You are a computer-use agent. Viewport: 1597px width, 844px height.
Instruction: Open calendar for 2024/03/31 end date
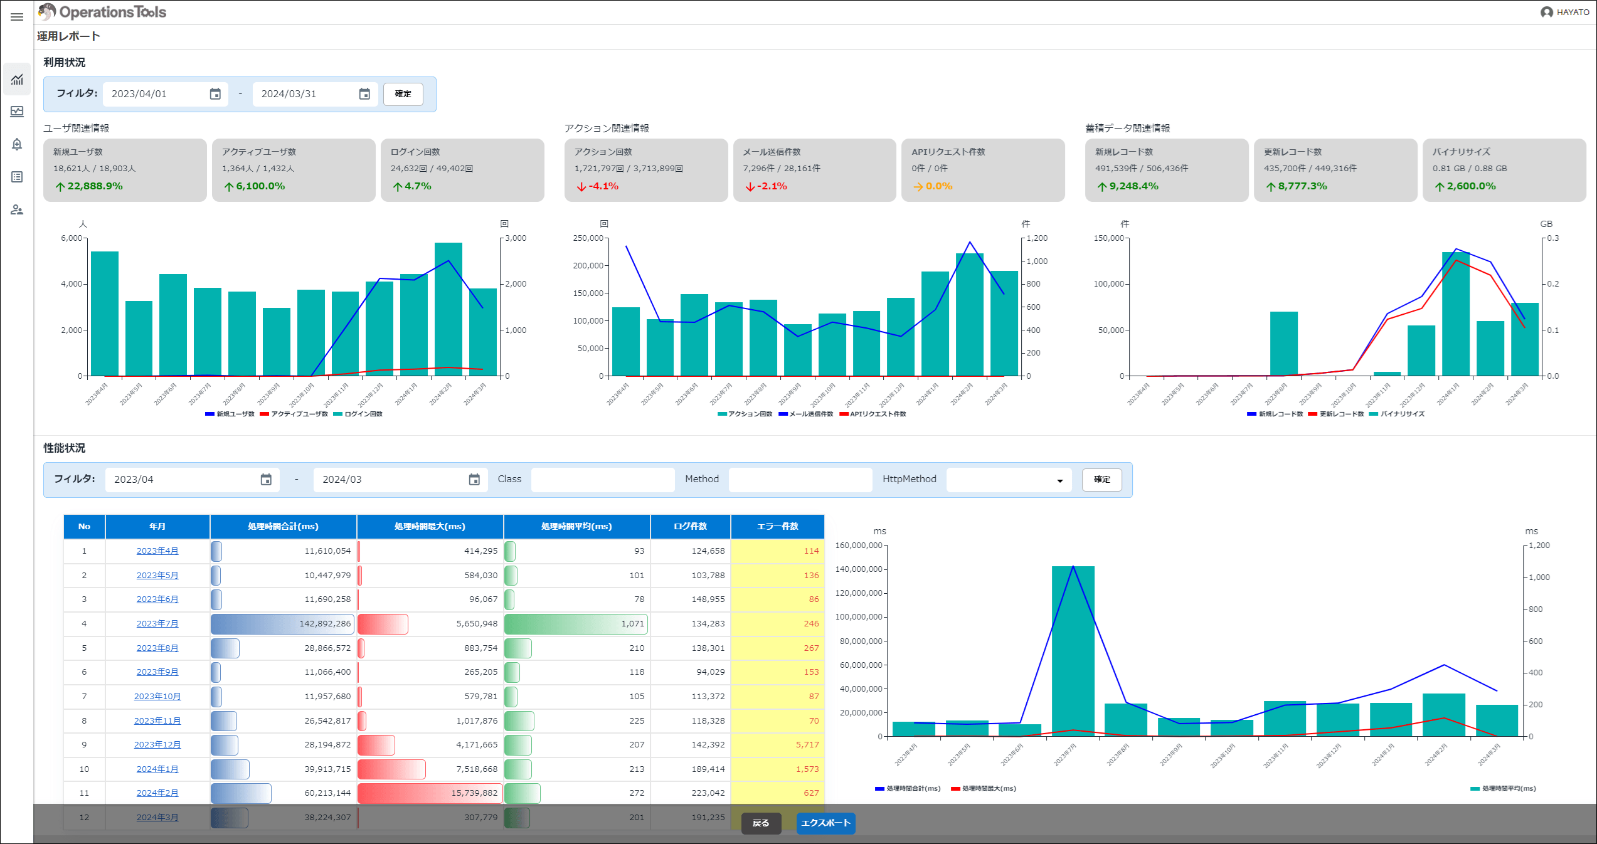pyautogui.click(x=364, y=94)
